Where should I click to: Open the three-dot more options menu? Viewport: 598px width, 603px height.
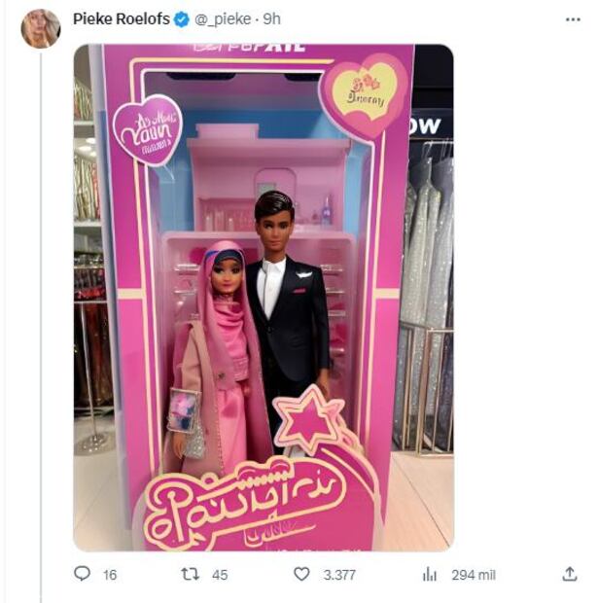[569, 18]
